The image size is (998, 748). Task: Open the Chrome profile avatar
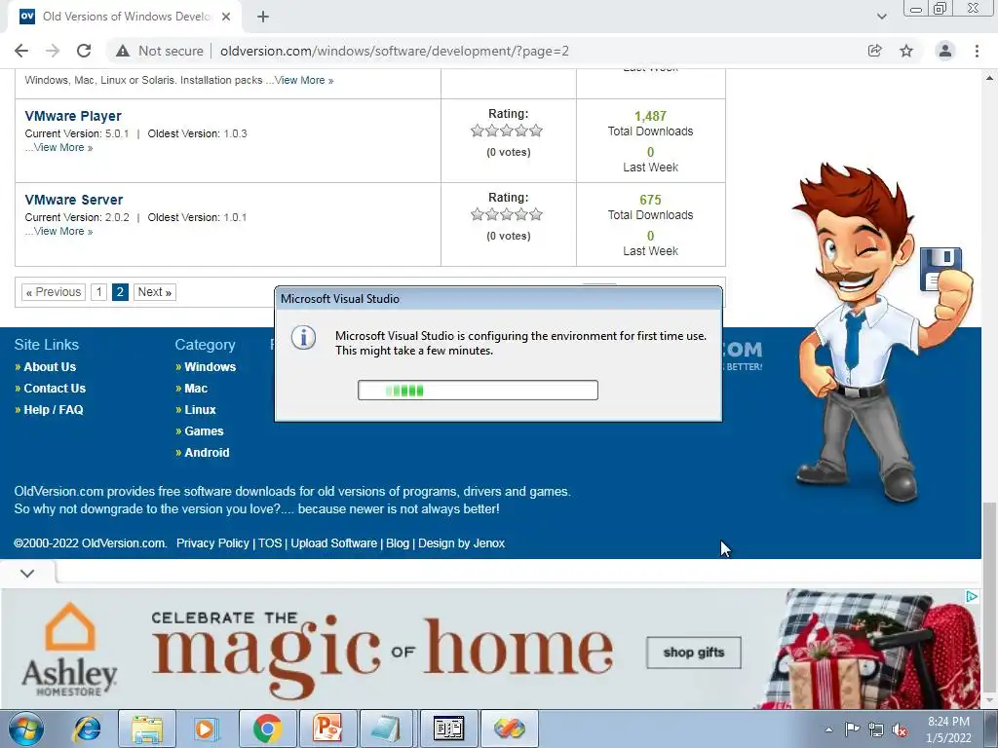tap(945, 51)
